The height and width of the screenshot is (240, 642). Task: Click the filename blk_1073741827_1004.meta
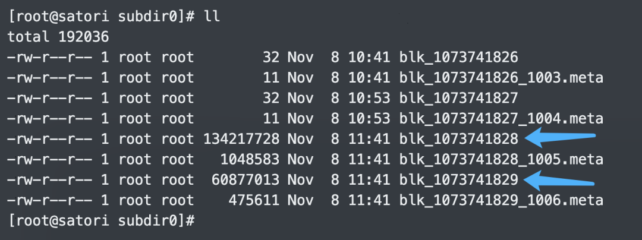(x=502, y=119)
